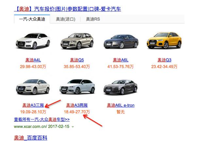Viewport: 209px width, 144px height.
Task: Click the 暂无 price text
Action: click(121, 112)
